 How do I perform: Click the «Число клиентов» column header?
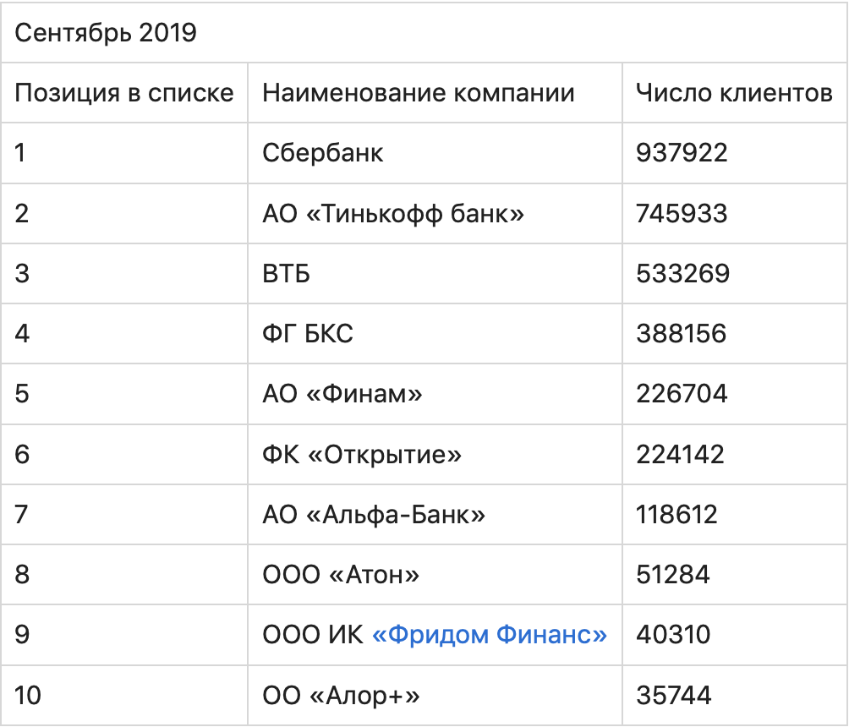[x=734, y=92]
